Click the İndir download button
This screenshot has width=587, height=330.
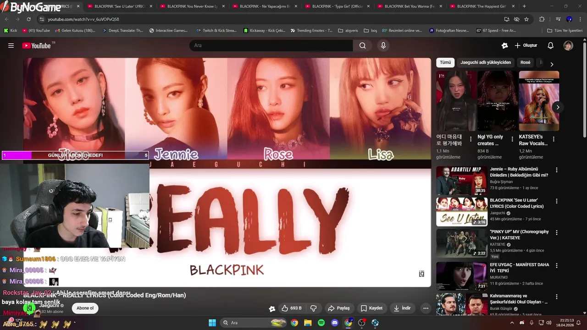pyautogui.click(x=402, y=308)
